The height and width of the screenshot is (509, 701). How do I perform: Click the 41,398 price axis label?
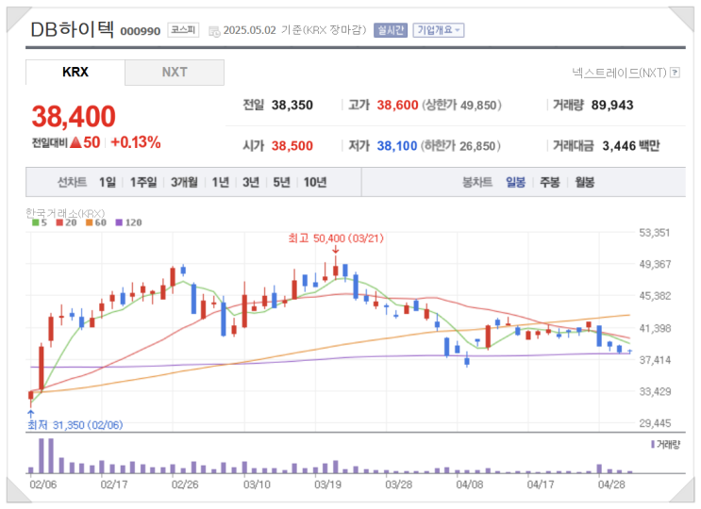coord(655,329)
